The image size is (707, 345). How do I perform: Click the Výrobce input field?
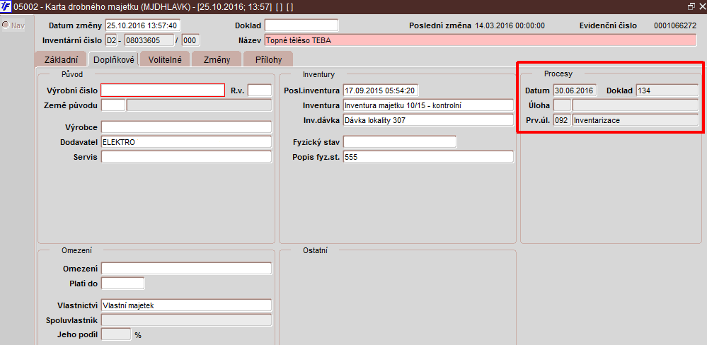coord(186,127)
